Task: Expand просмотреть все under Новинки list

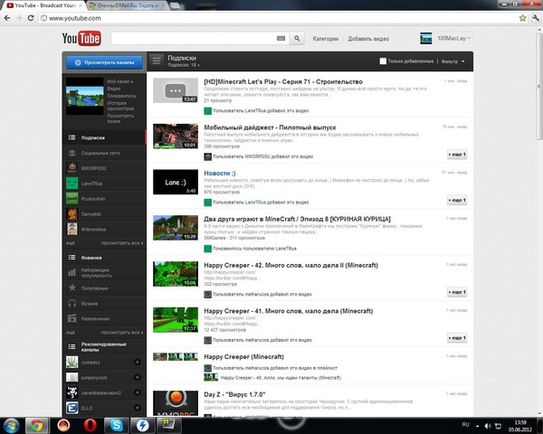Action: [122, 332]
